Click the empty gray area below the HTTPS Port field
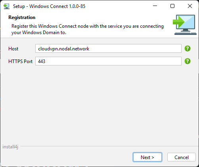199x167 pixels. (x=99, y=103)
